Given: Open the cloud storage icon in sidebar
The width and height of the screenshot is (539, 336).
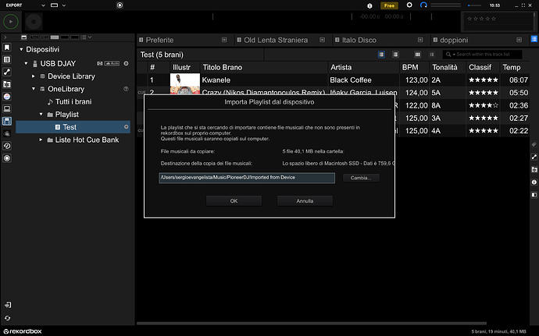Looking at the screenshot, I should [x=7, y=133].
